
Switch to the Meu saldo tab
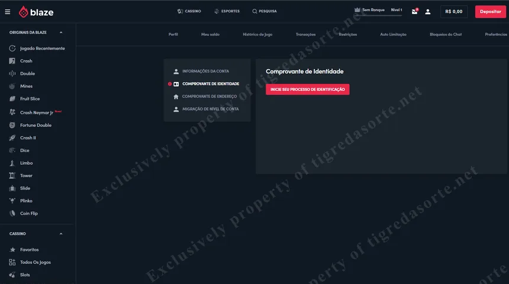(x=210, y=34)
